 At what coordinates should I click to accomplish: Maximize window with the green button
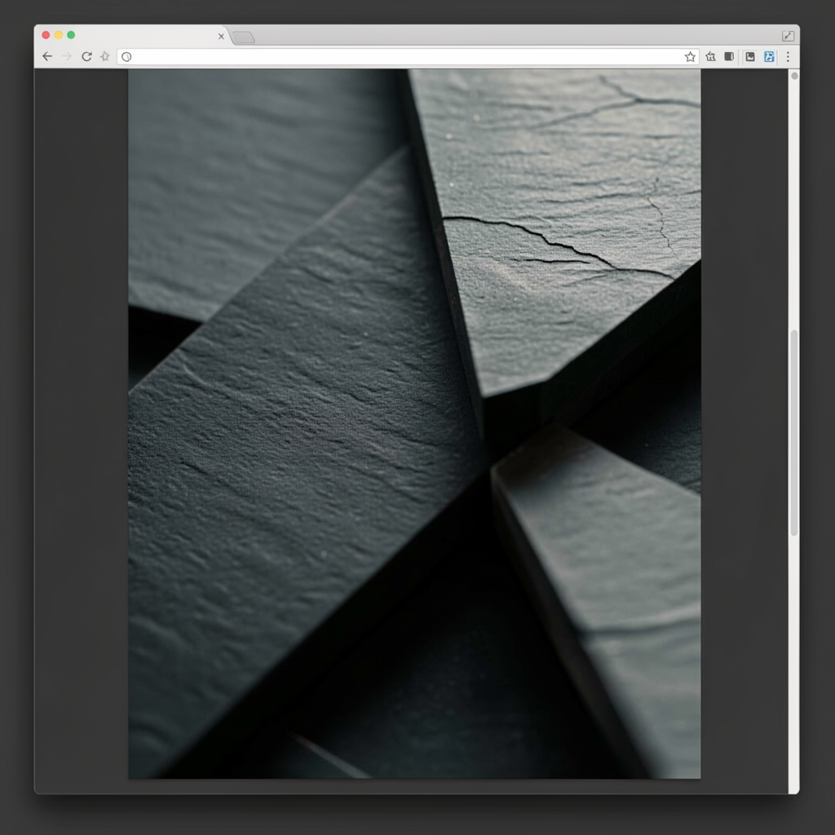point(71,35)
